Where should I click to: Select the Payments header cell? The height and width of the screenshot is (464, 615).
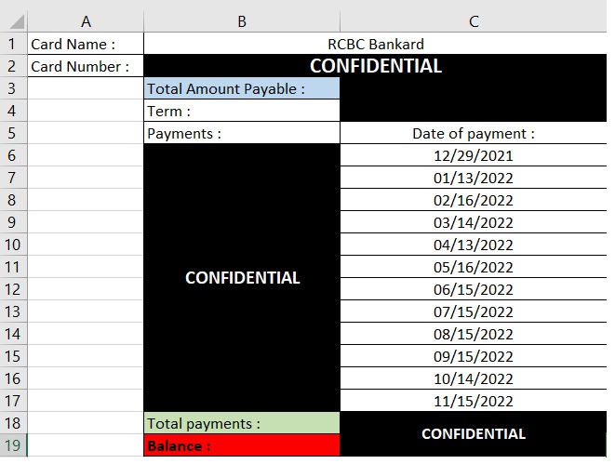(x=242, y=133)
